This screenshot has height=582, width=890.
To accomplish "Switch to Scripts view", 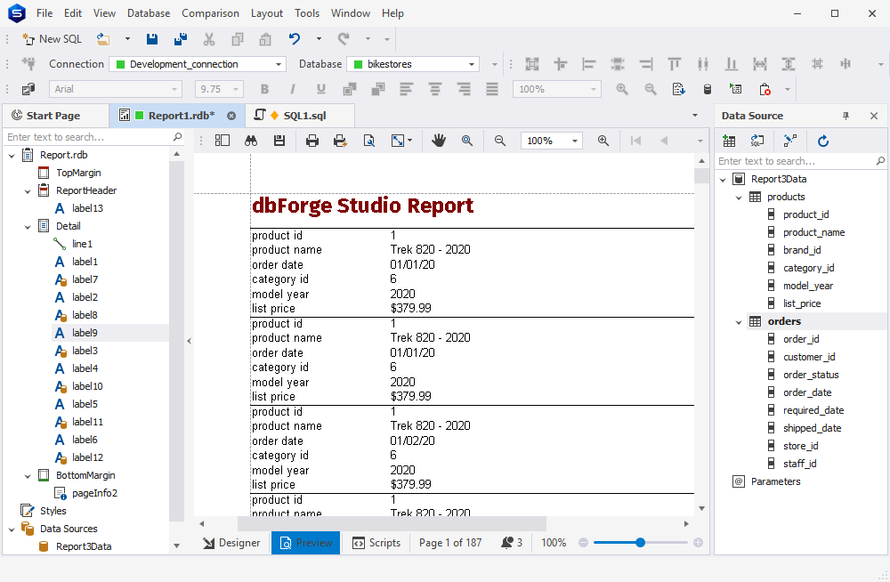I will coord(376,543).
